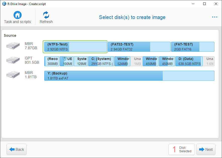222x158 pixels.
Task: Select the 7.87GB MBR disk icon
Action: [13, 46]
